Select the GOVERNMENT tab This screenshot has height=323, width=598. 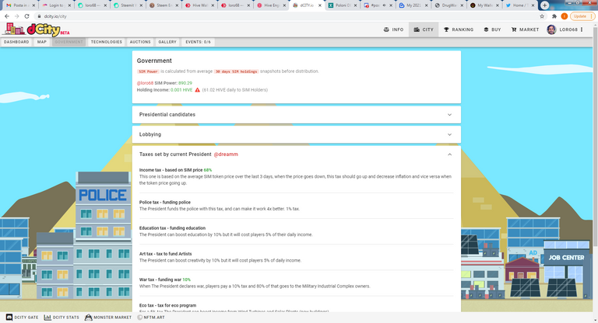point(69,42)
